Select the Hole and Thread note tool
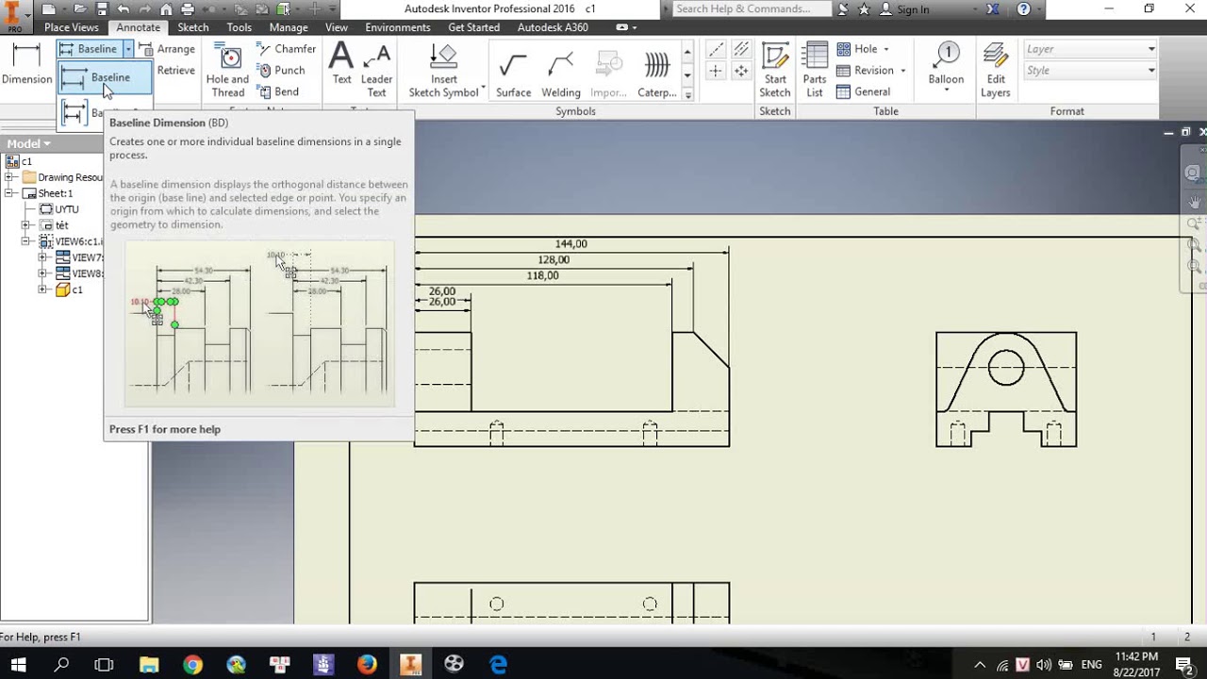Screen dimensions: 1207x679 227,71
